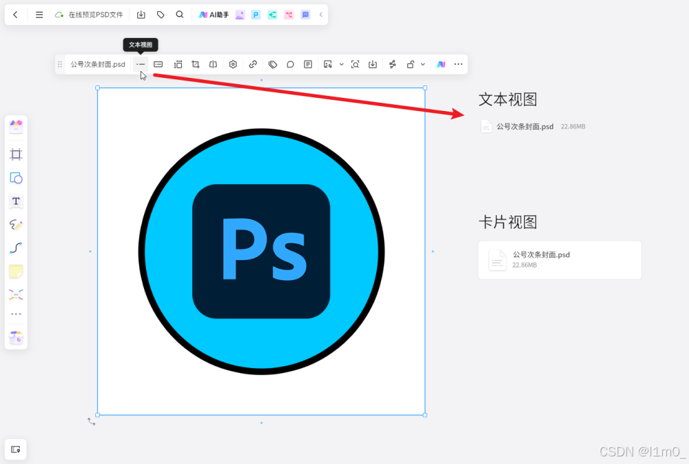
Task: Click the teal mind map icon
Action: [272, 14]
